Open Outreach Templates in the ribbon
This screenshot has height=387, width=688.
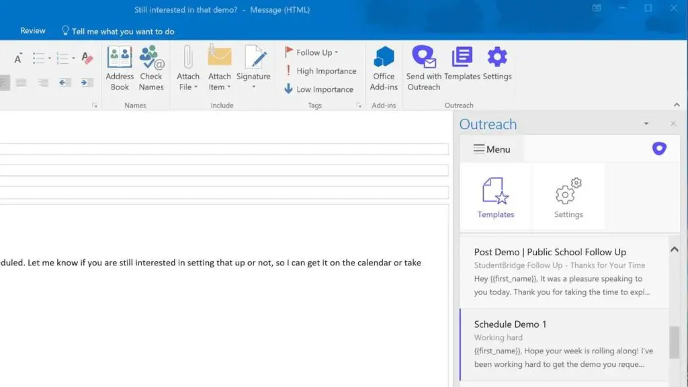(462, 64)
